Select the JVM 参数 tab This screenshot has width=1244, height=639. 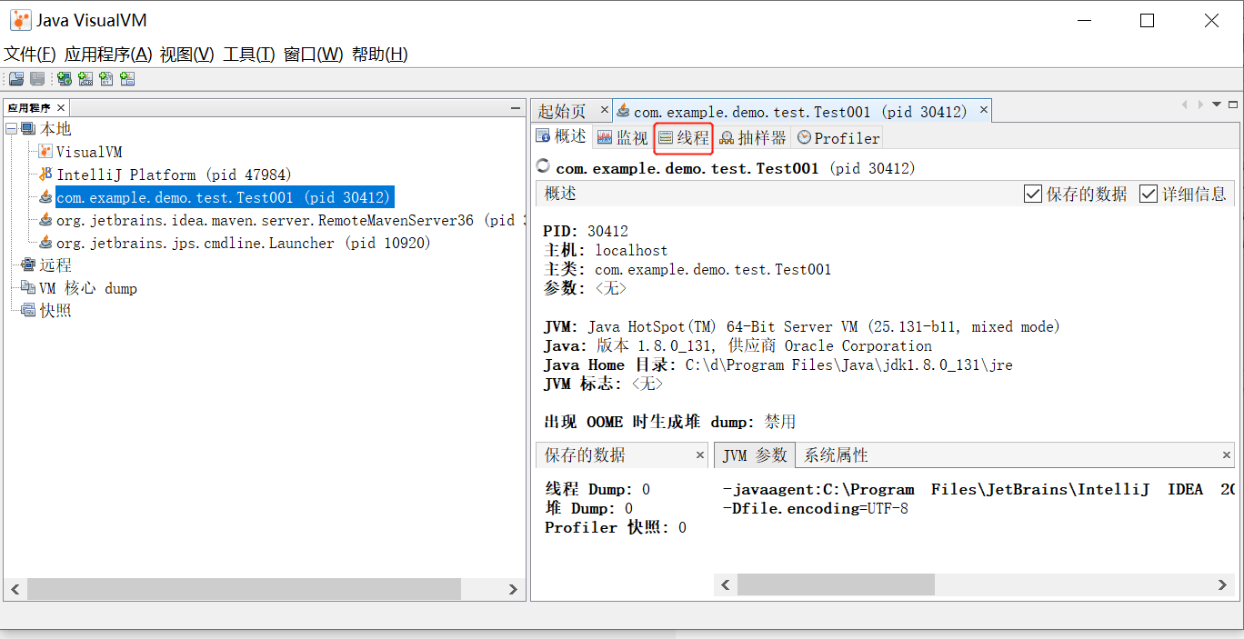pos(754,455)
